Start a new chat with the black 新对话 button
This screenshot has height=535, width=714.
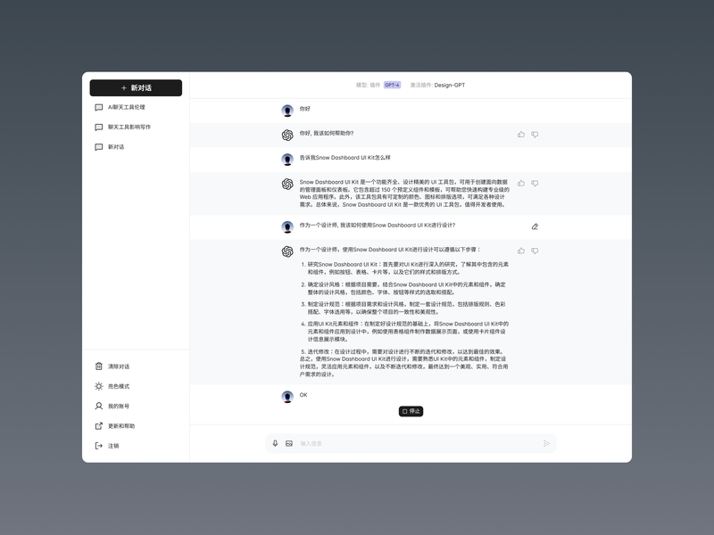pos(136,87)
